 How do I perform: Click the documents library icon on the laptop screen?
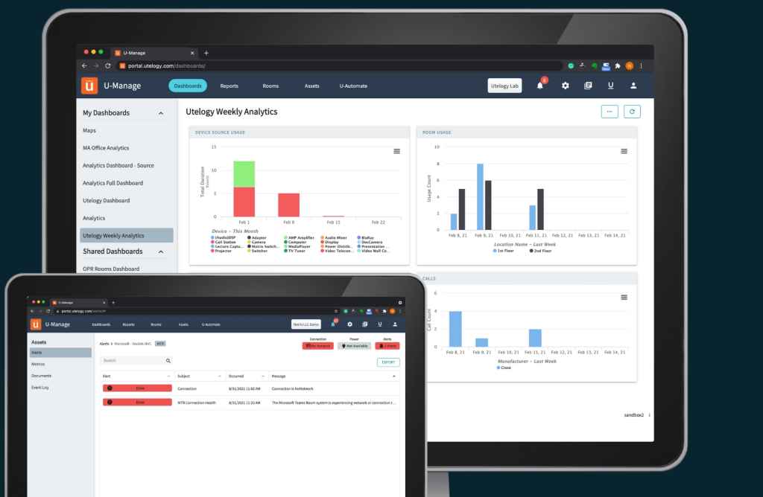364,324
